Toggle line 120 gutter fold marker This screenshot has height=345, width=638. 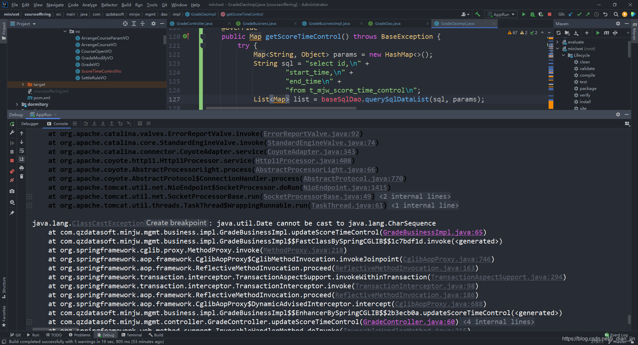pos(202,36)
